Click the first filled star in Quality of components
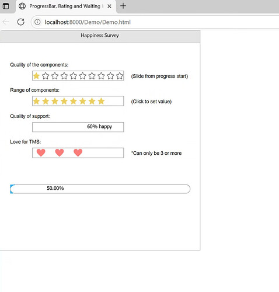This screenshot has height=292, width=279. point(36,76)
